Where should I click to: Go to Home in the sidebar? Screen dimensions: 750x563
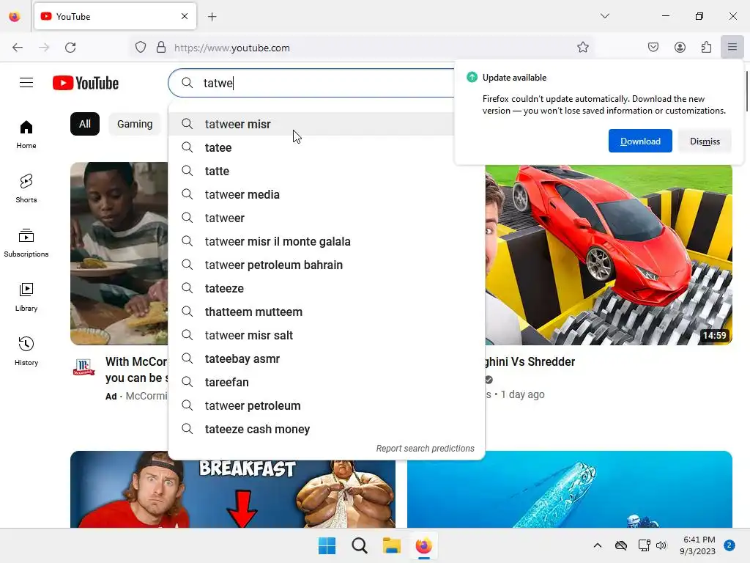click(26, 135)
